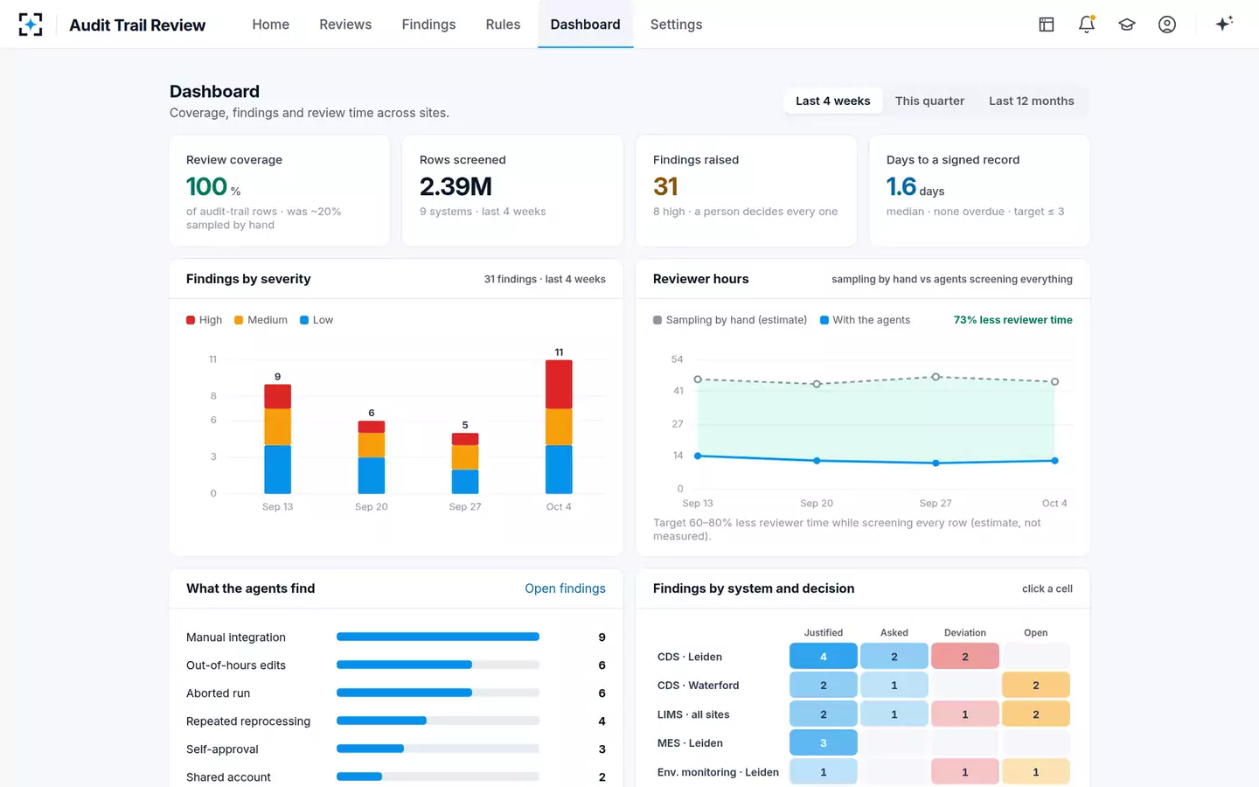The width and height of the screenshot is (1259, 787).
Task: Click the 1.6 days signed record value
Action: (x=915, y=186)
